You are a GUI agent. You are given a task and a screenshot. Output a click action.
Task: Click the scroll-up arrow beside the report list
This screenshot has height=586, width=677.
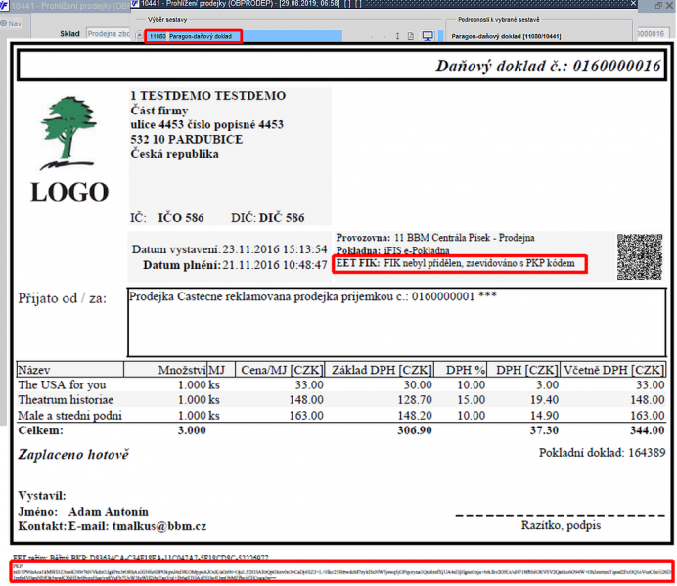[x=140, y=36]
